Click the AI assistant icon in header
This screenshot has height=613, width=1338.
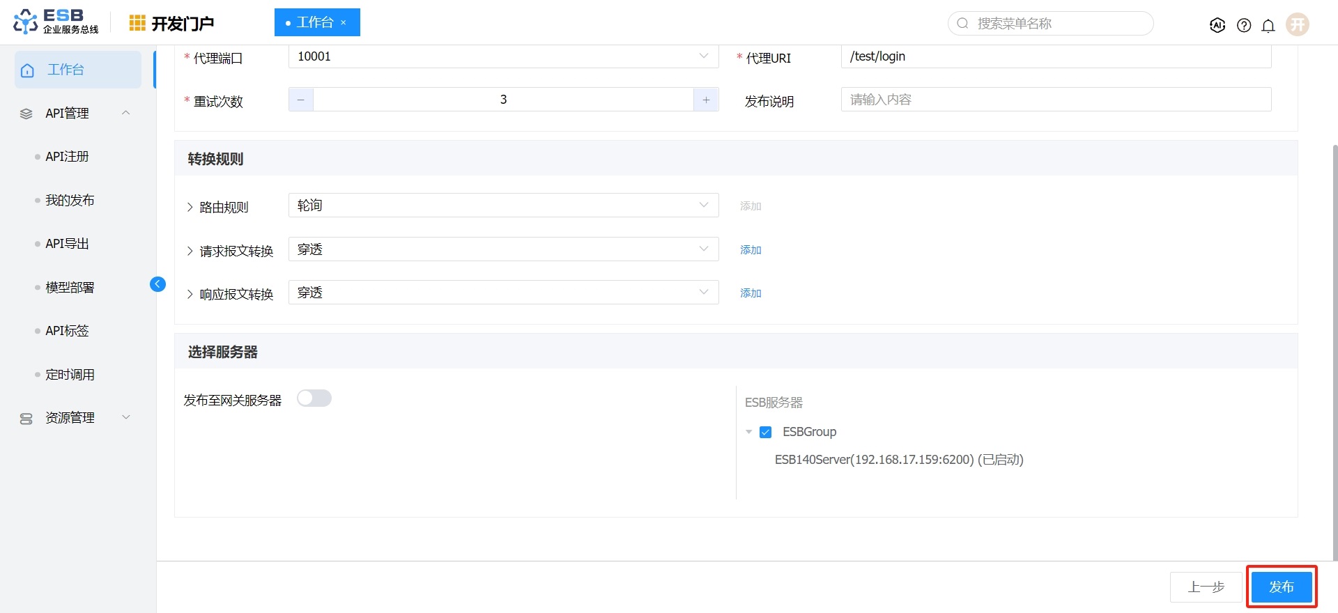1217,25
